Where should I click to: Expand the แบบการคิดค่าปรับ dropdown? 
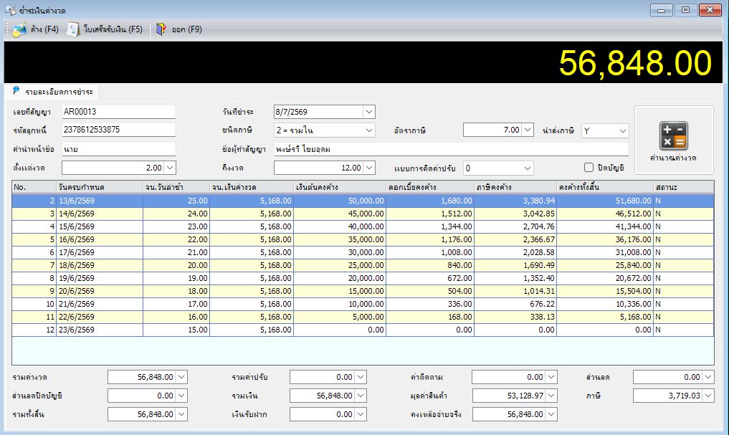tap(528, 168)
